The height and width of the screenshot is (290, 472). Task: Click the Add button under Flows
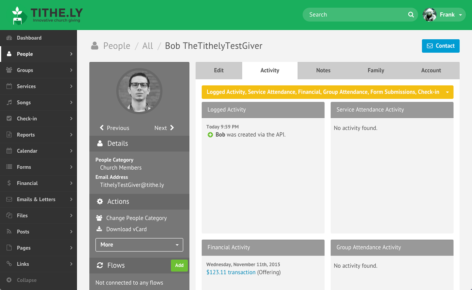pyautogui.click(x=179, y=265)
